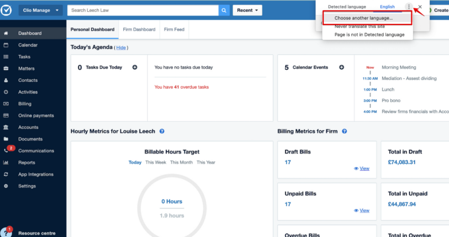Open Billing Metrics for Firm help icon
Image resolution: width=449 pixels, height=237 pixels.
pos(344,131)
